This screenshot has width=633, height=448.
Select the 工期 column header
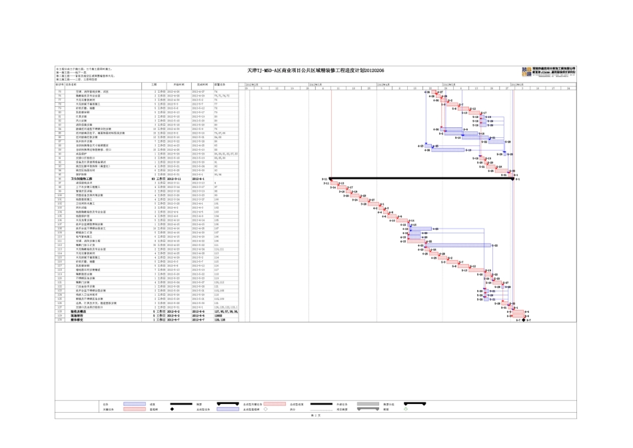pos(154,85)
